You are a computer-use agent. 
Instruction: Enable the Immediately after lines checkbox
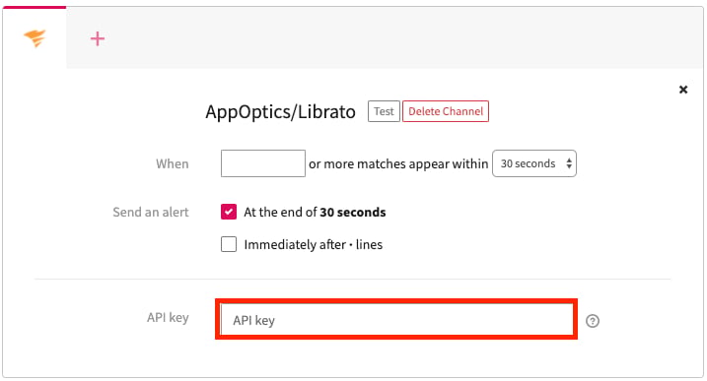click(x=229, y=244)
